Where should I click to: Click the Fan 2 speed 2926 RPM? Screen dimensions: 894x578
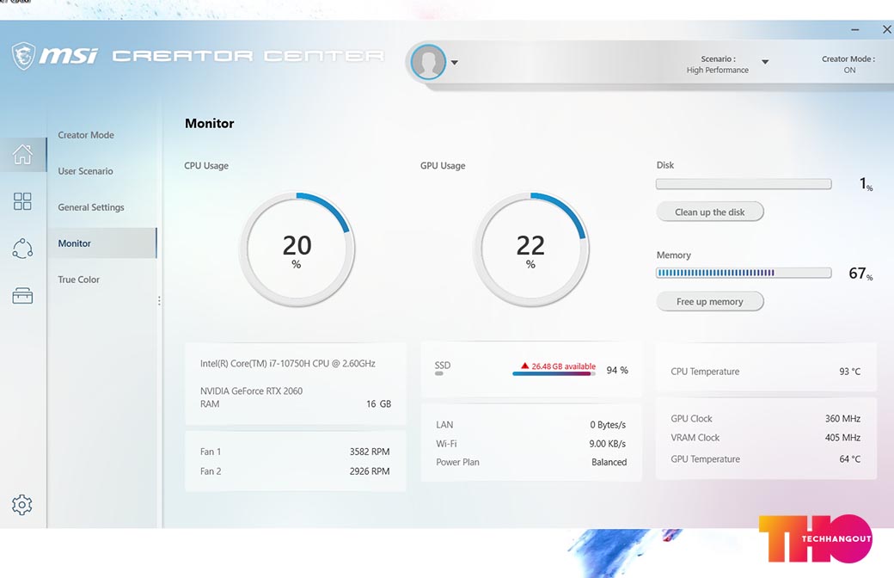pos(370,471)
